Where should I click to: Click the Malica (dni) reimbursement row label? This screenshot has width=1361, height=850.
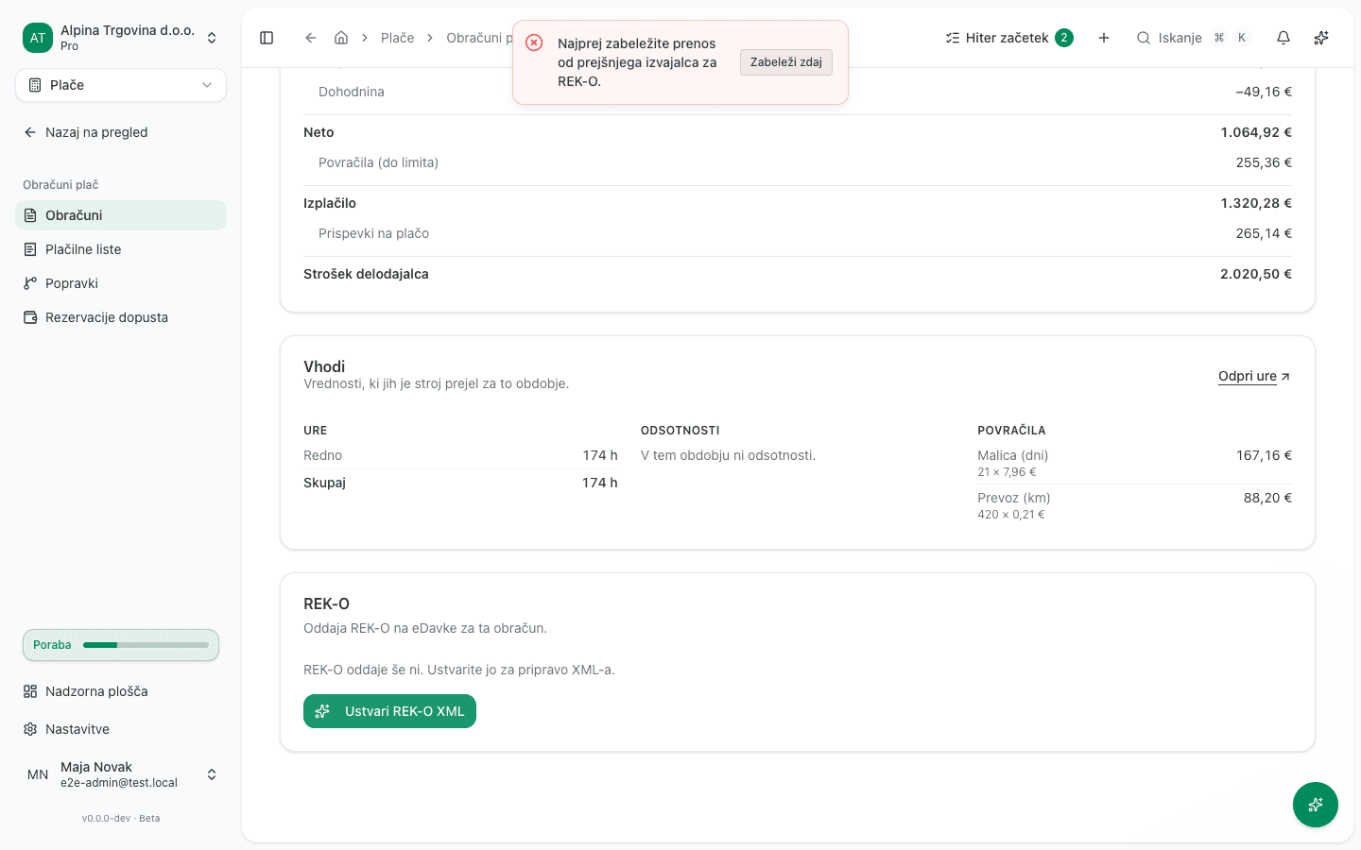1013,455
